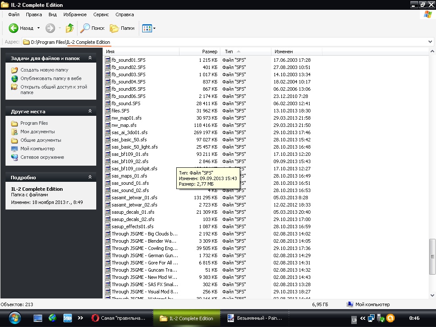The image size is (436, 327).
Task: Click Show Desktop quick launch icon
Action: 37,318
